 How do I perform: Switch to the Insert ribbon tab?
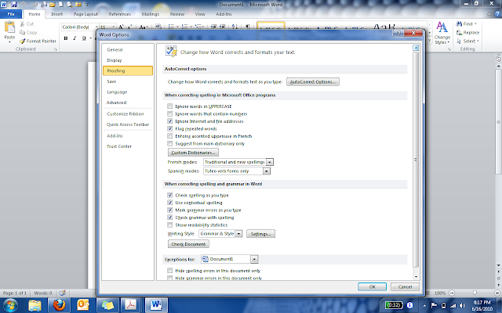(57, 14)
